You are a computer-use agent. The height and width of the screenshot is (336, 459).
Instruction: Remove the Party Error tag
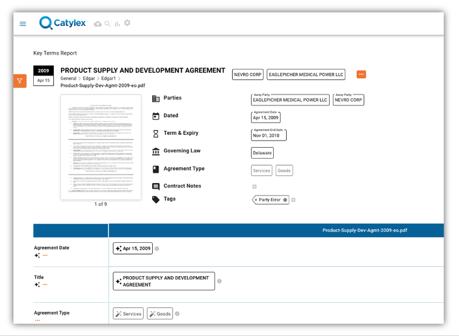(285, 200)
